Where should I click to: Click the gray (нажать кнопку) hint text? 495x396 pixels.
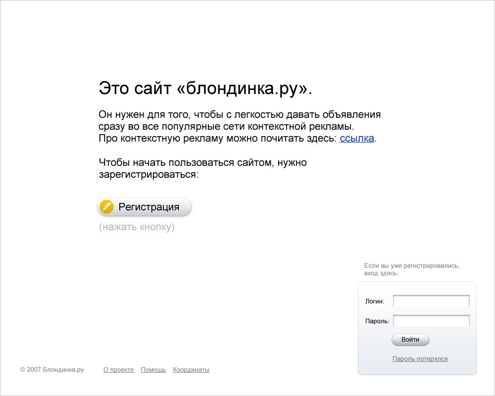coord(137,227)
